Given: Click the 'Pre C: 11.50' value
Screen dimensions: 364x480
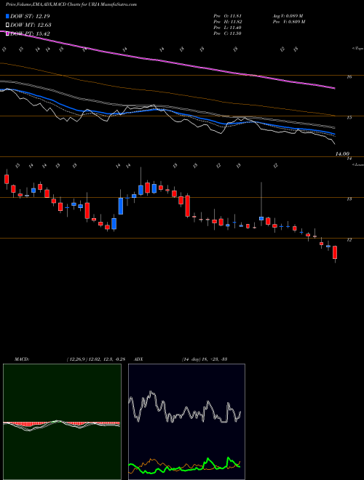Looking at the screenshot, I should click(229, 33).
